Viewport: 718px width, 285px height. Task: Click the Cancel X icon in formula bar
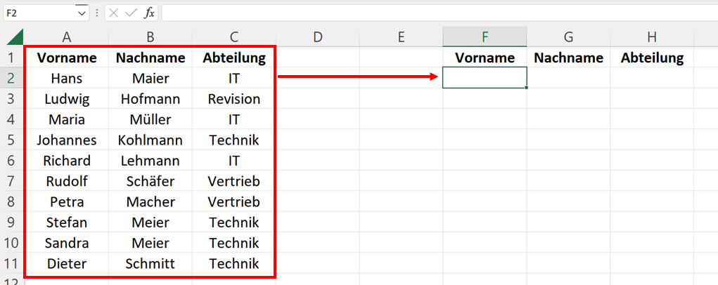[113, 13]
